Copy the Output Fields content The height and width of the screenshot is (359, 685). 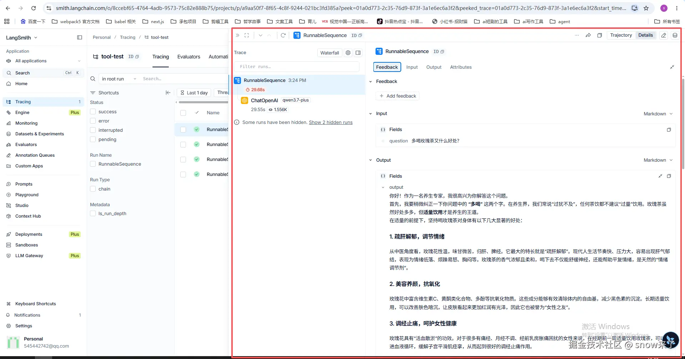pyautogui.click(x=669, y=176)
